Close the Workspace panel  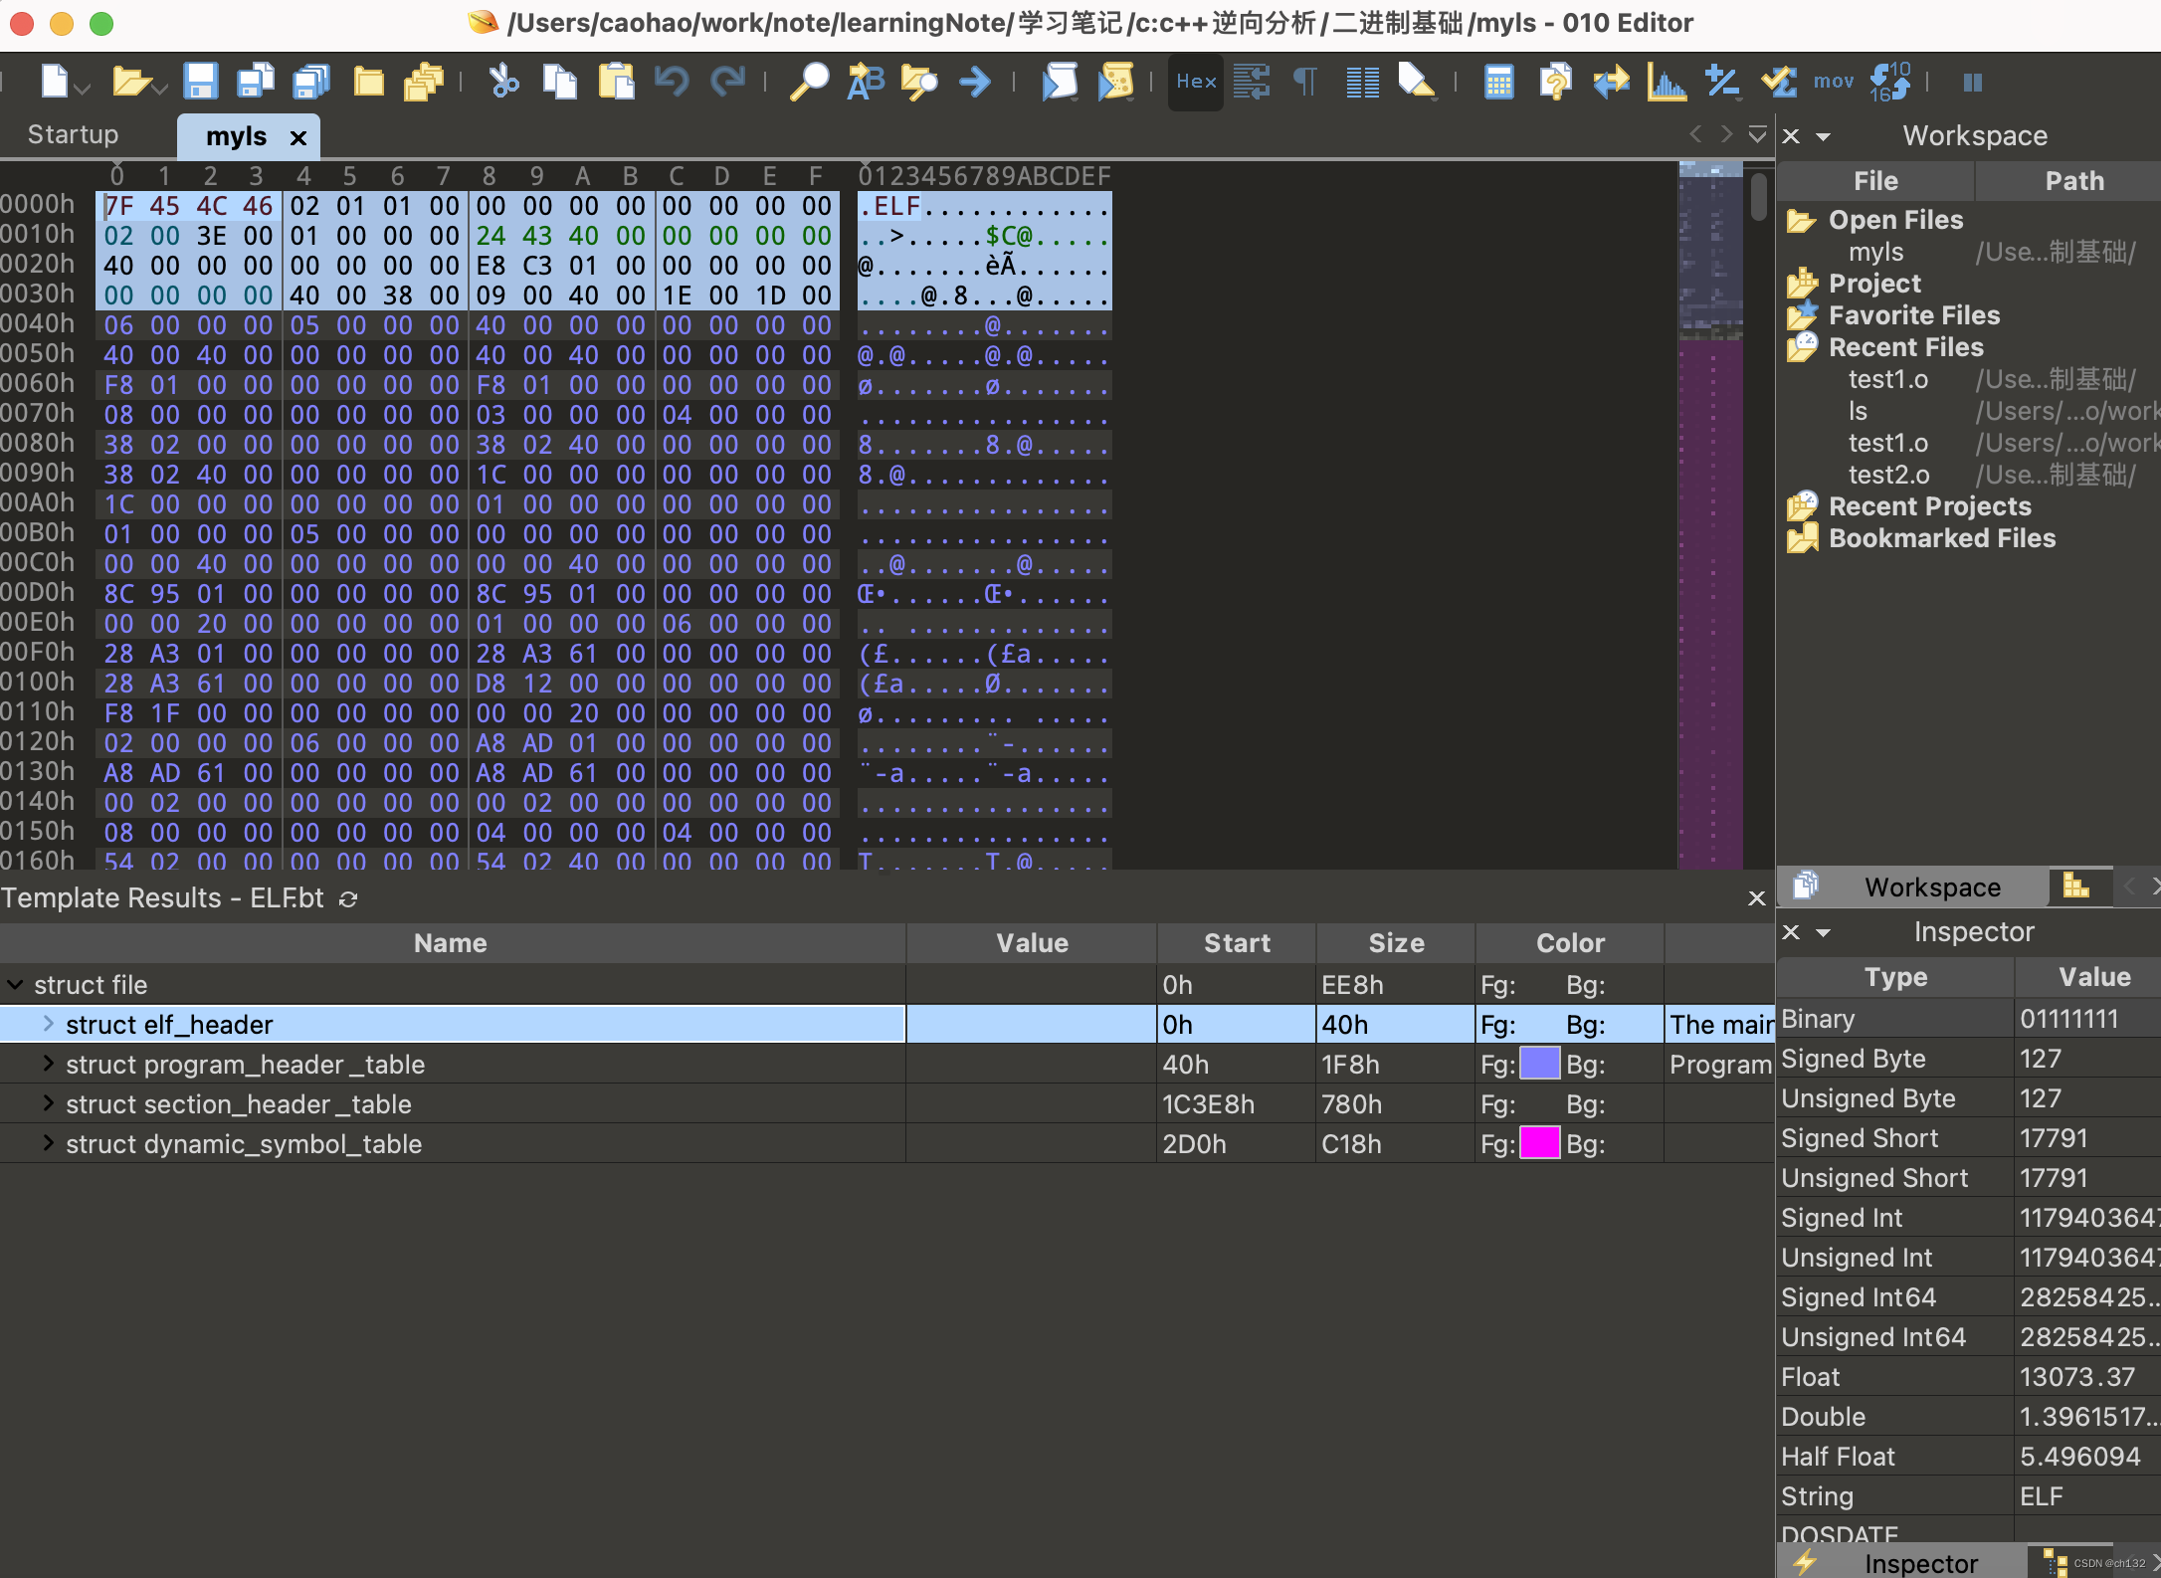(1791, 136)
